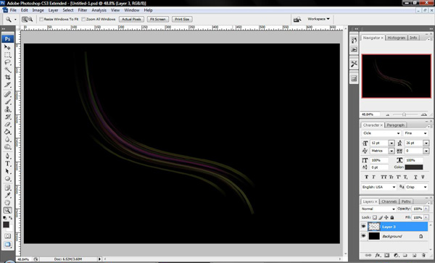Switch to the Paragraph tab

pos(396,125)
